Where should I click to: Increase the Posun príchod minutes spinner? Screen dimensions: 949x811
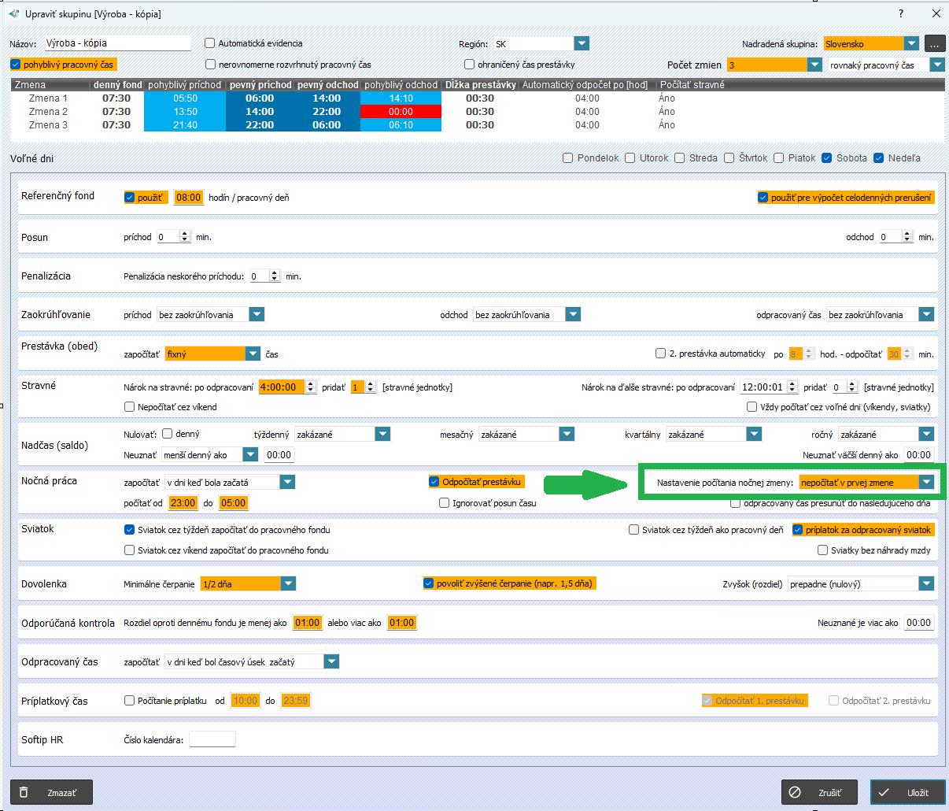tap(185, 234)
